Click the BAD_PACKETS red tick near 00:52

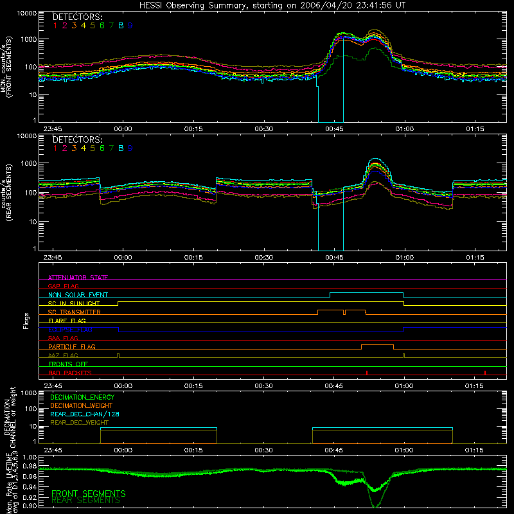367,373
